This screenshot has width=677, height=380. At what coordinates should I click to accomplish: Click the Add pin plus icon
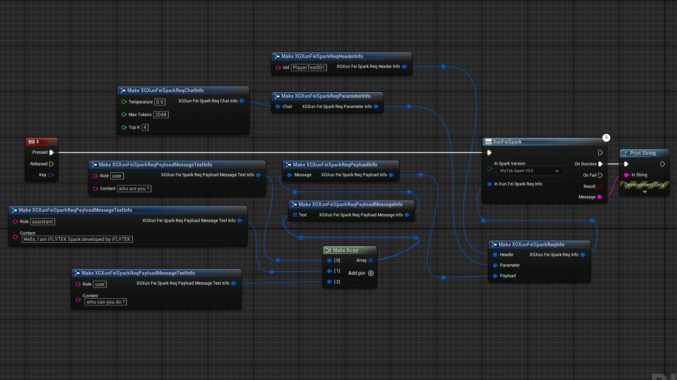pos(371,273)
